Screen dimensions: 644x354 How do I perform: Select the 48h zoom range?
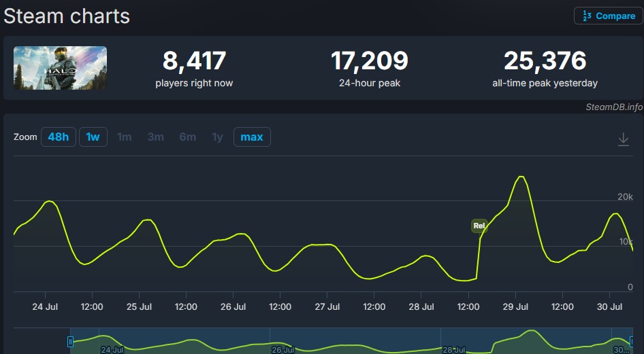(59, 137)
